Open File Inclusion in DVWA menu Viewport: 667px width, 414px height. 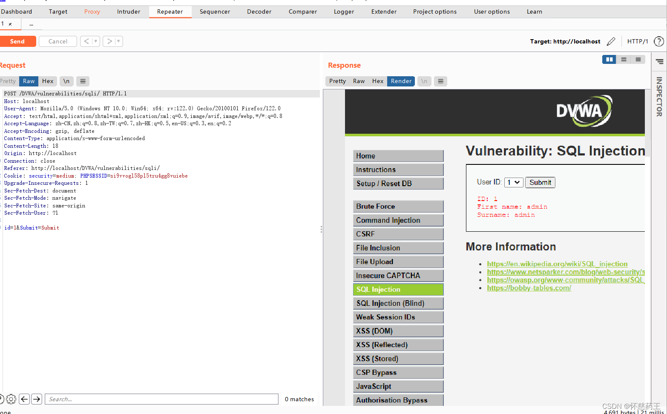(398, 248)
